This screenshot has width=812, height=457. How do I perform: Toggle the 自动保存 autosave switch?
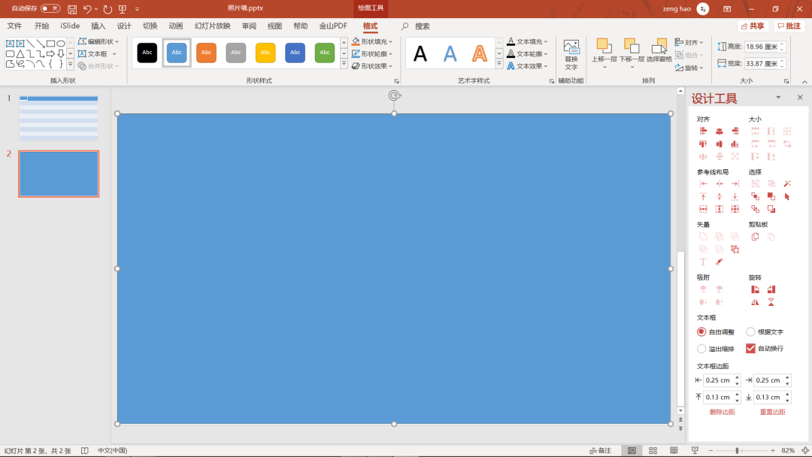coord(50,9)
